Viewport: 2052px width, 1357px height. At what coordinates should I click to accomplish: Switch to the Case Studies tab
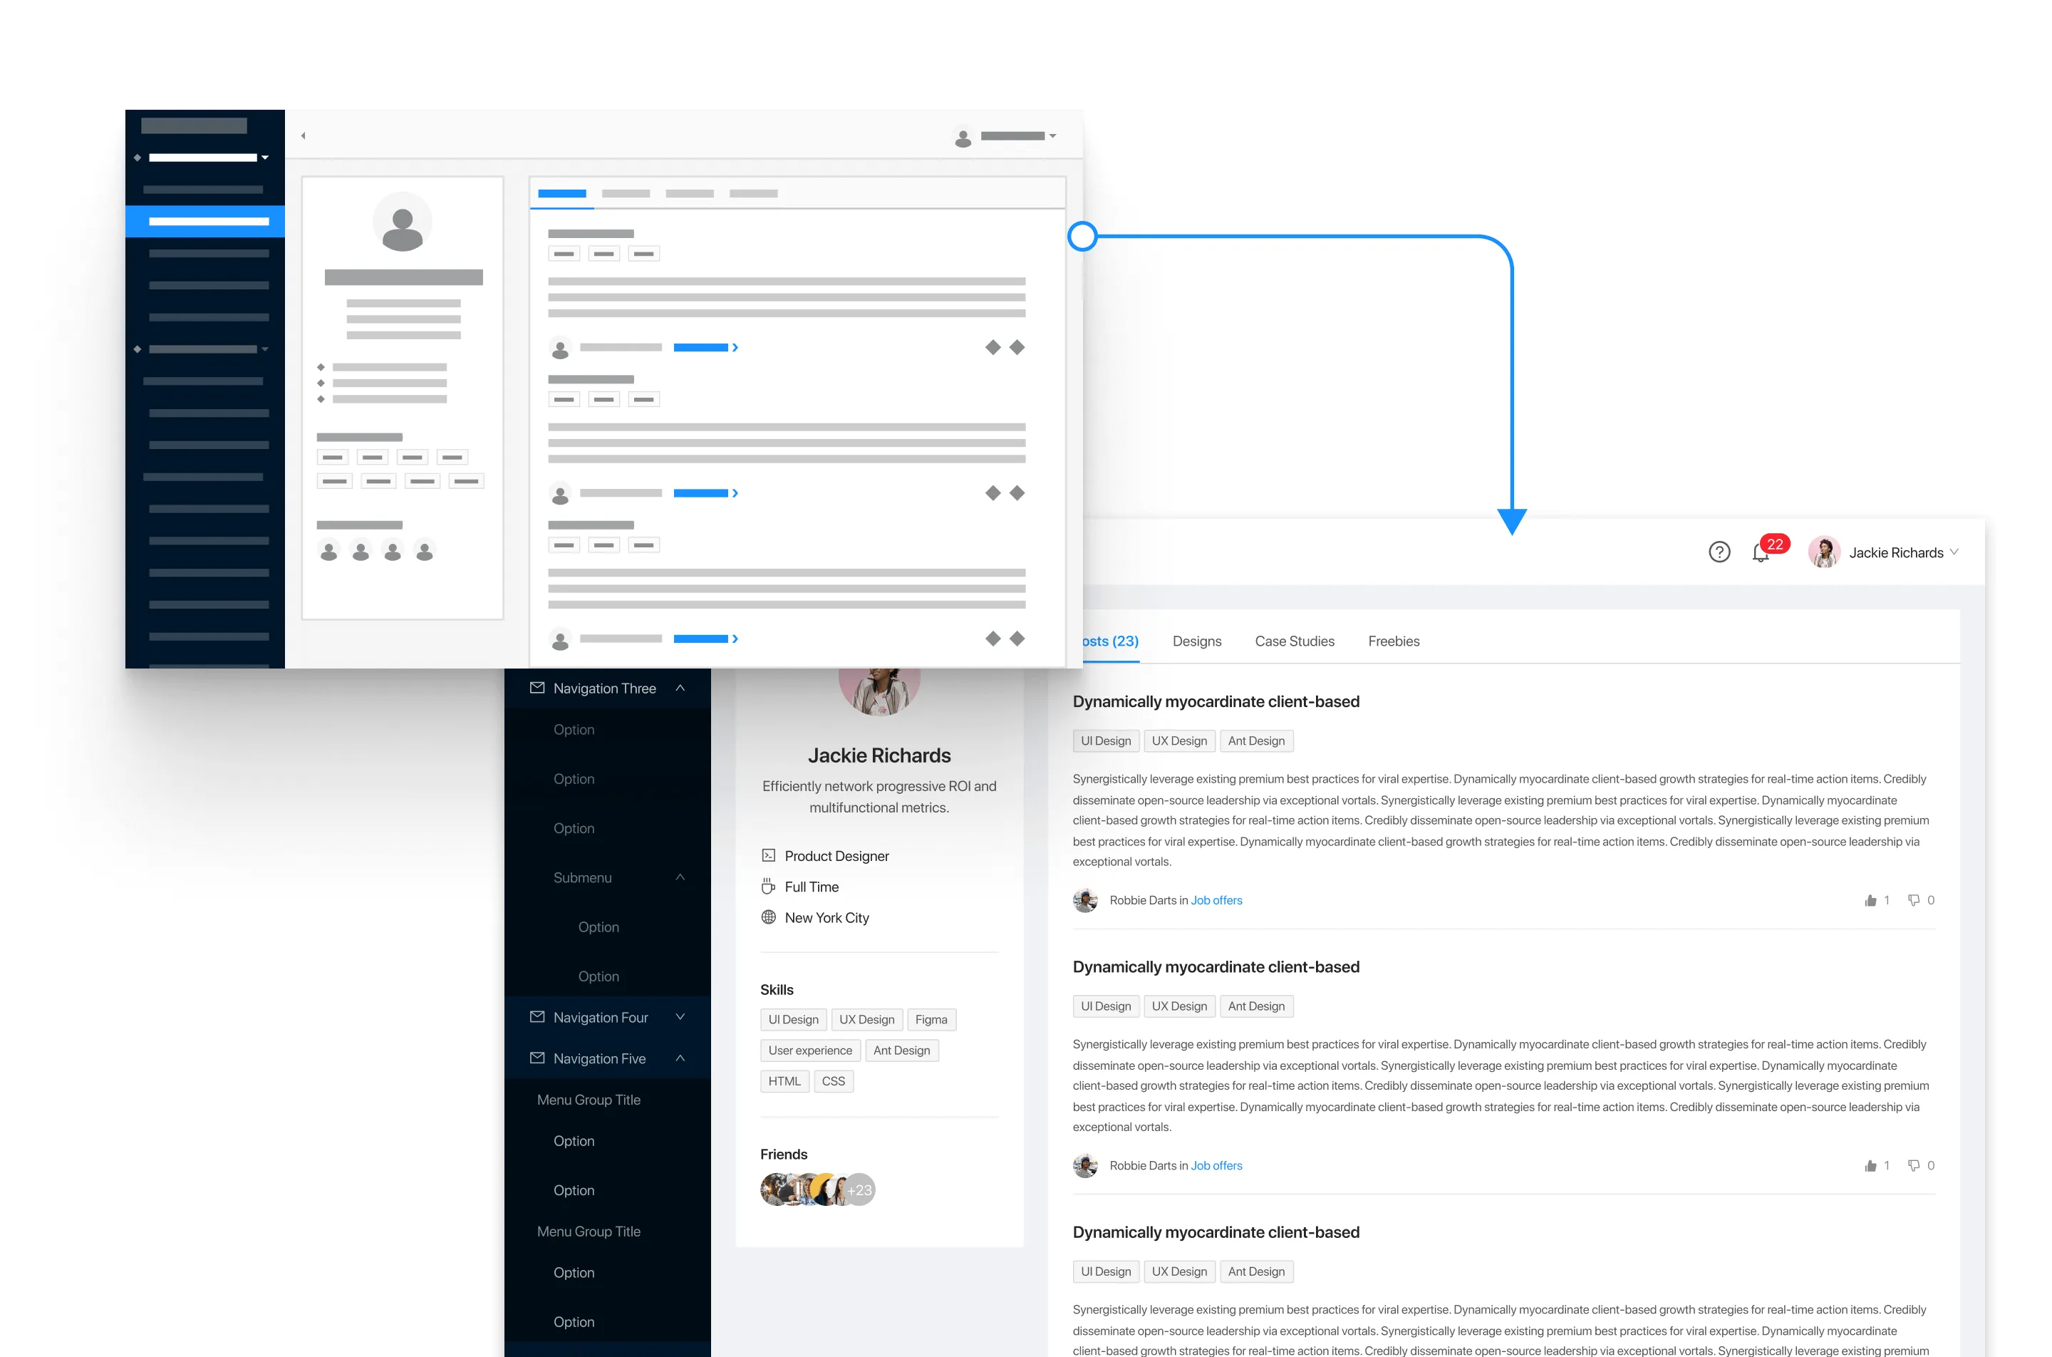tap(1294, 641)
